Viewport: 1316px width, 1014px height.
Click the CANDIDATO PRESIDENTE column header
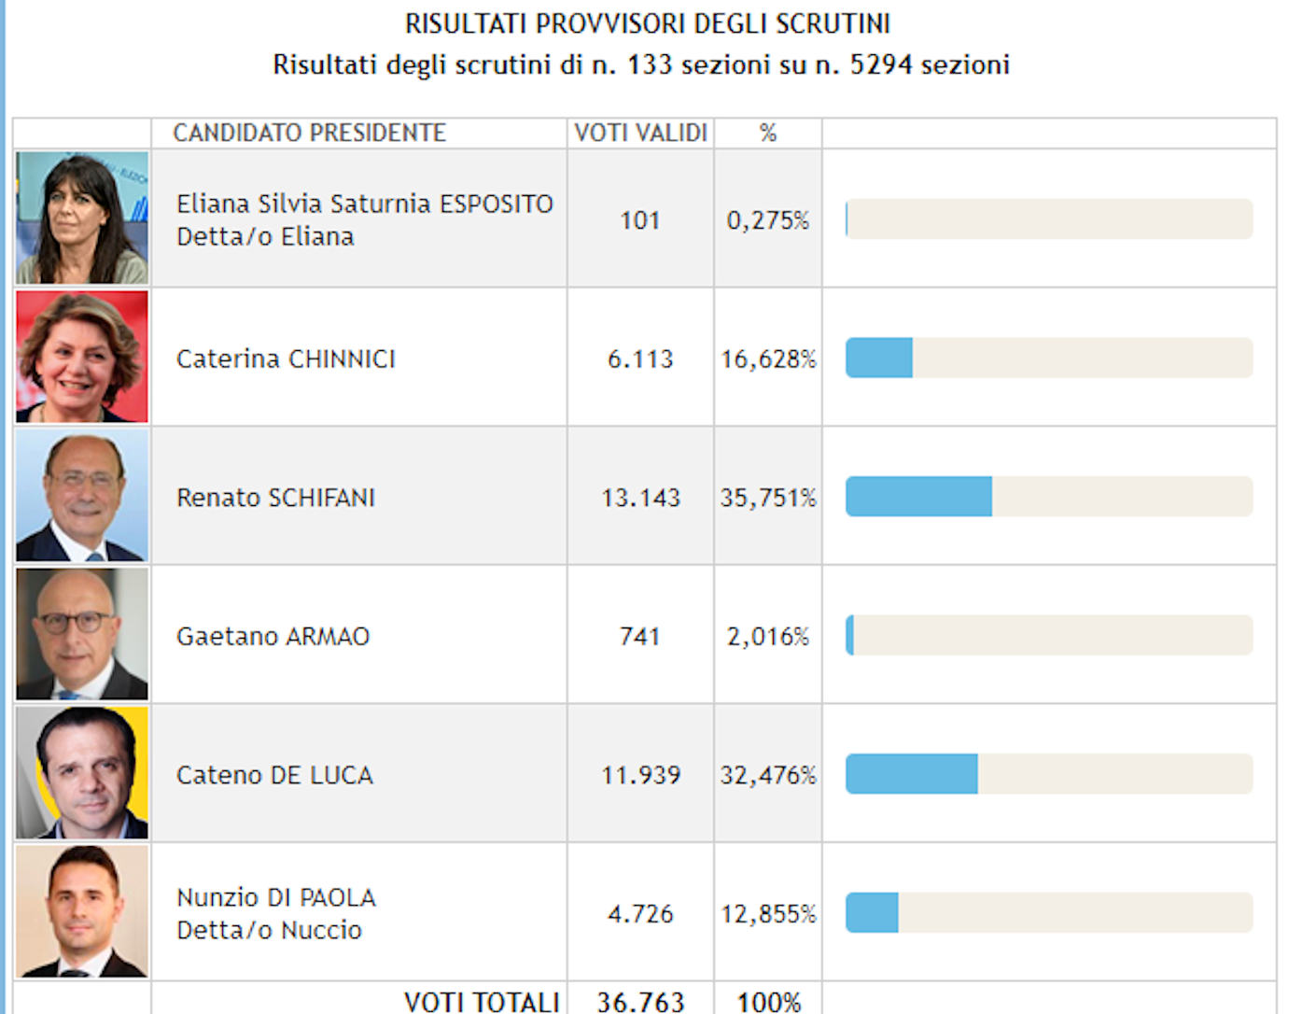[310, 133]
